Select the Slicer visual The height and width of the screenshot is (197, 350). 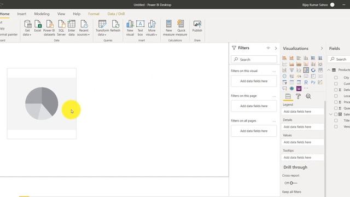point(284,83)
